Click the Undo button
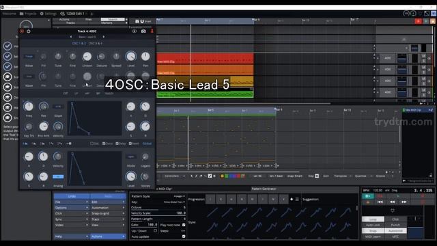The width and height of the screenshot is (437, 246). (72, 196)
